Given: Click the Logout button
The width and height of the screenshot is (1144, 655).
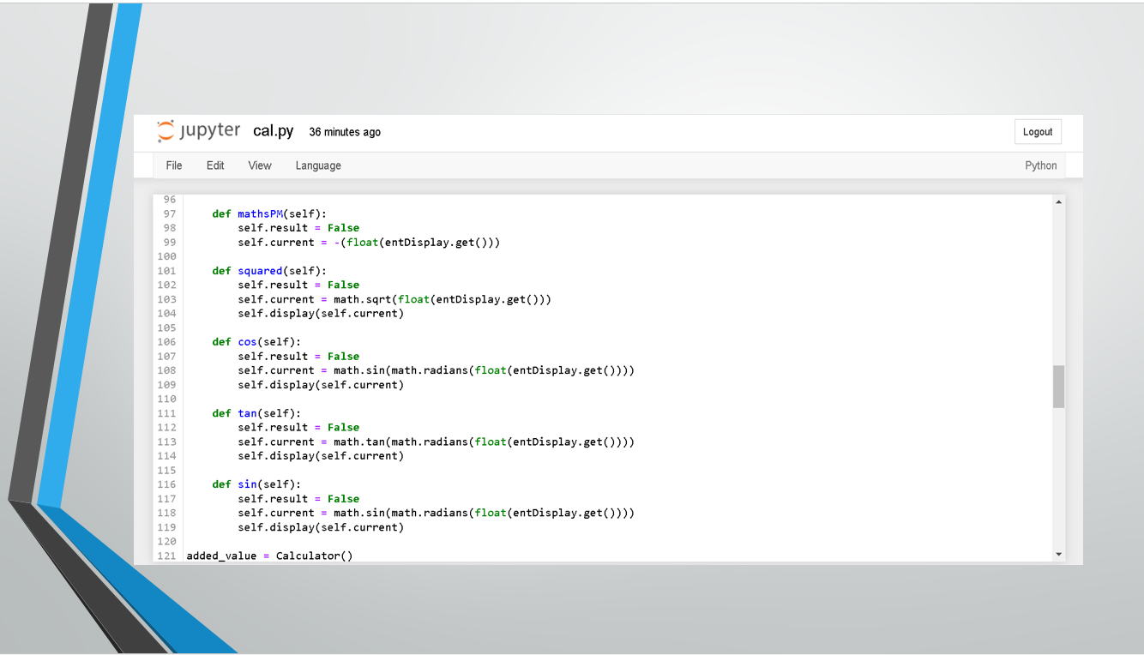Looking at the screenshot, I should (x=1038, y=132).
